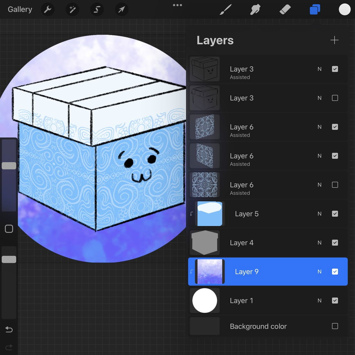The image size is (355, 355).
Task: Enable Background color visibility checkbox
Action: tap(335, 326)
